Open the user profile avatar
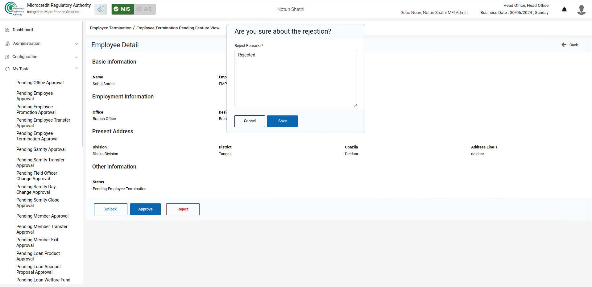Image resolution: width=592 pixels, height=287 pixels. pos(581,10)
